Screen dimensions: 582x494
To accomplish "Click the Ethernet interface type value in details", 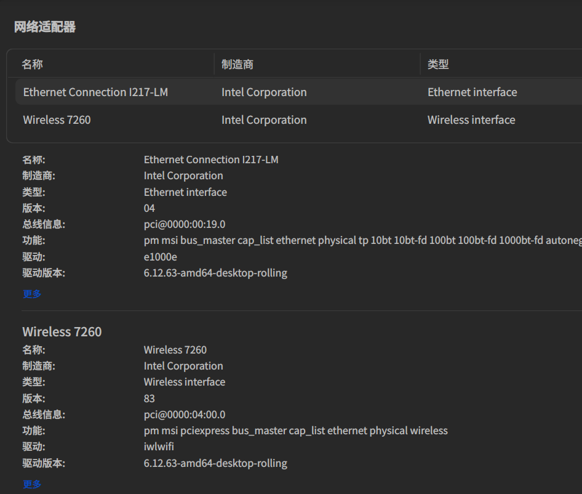I will point(185,192).
